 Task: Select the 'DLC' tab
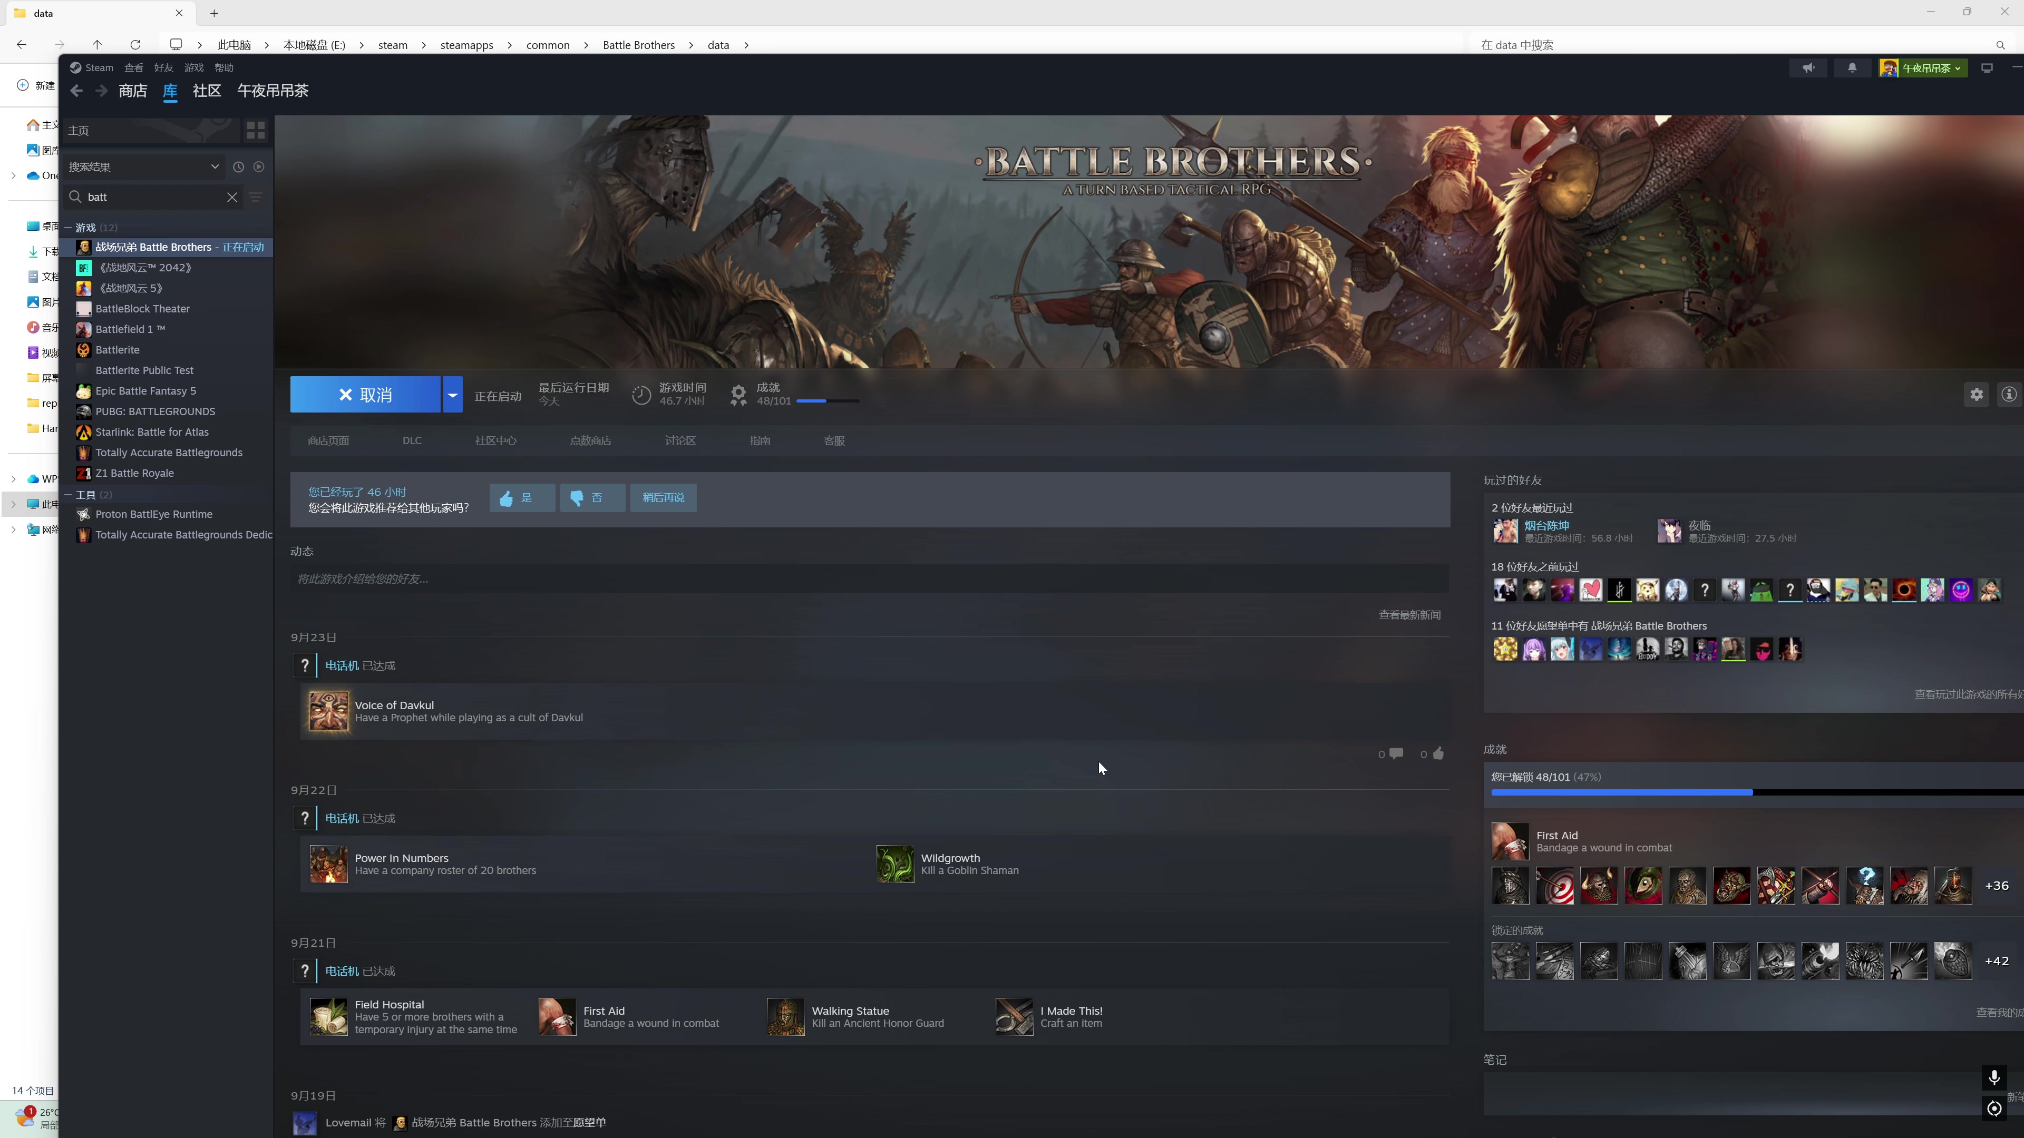413,440
